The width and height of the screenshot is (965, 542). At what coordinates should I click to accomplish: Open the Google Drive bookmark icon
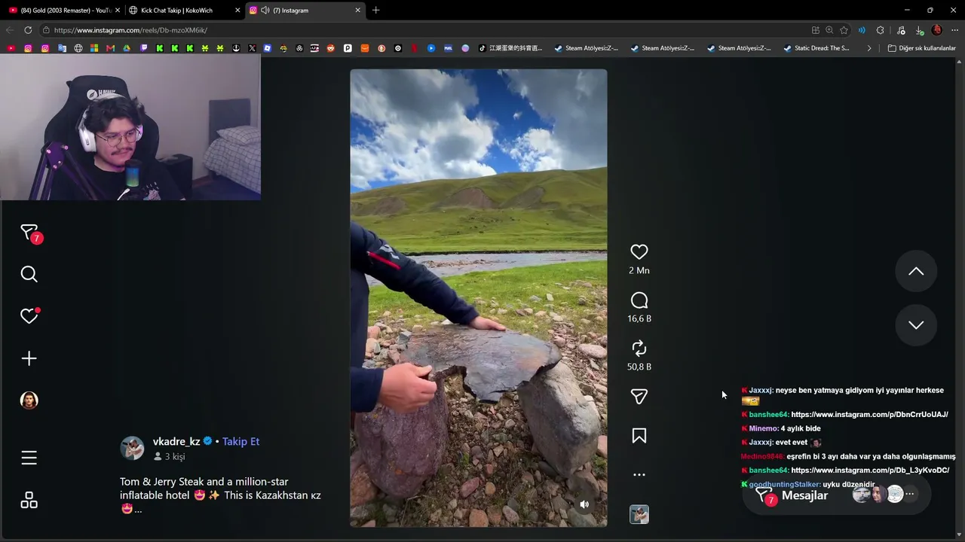[127, 48]
